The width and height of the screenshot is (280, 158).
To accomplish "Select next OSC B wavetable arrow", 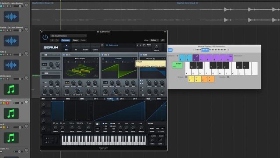I will [x=136, y=58].
